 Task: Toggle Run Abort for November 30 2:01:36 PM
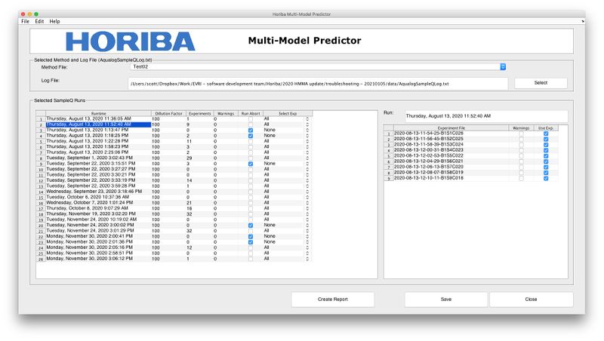point(251,242)
